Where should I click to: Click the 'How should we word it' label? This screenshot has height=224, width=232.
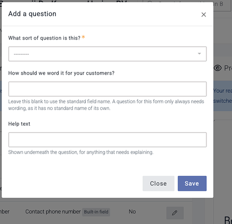point(61,73)
